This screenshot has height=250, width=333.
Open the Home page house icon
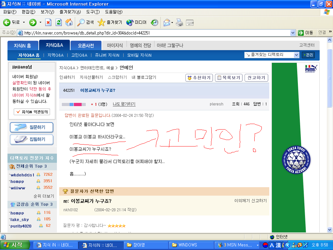(x=69, y=22)
